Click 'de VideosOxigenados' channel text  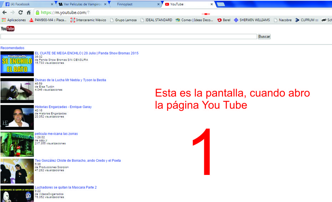[49, 194]
